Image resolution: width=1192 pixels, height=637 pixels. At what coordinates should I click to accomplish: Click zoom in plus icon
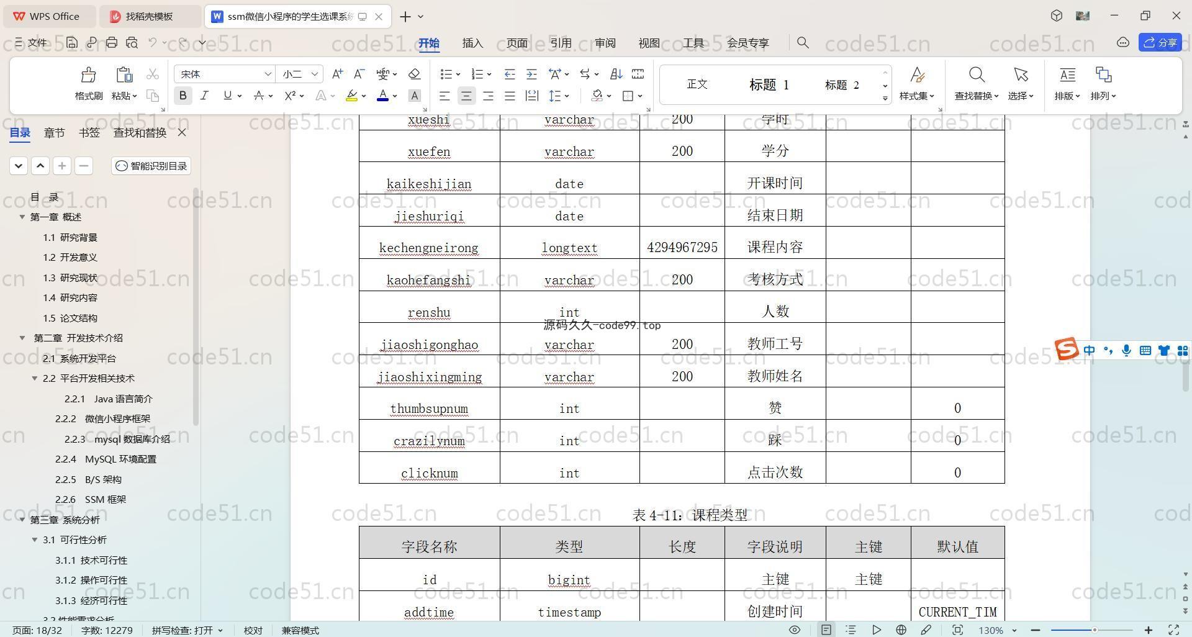[1149, 630]
